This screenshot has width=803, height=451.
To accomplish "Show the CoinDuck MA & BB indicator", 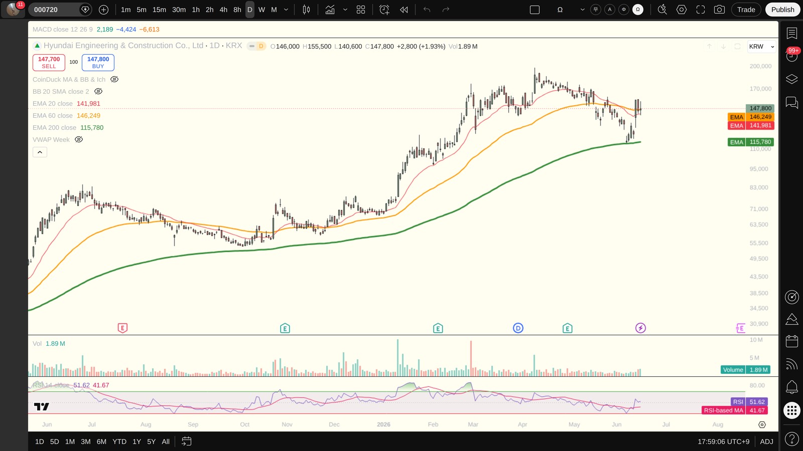I will pos(114,79).
